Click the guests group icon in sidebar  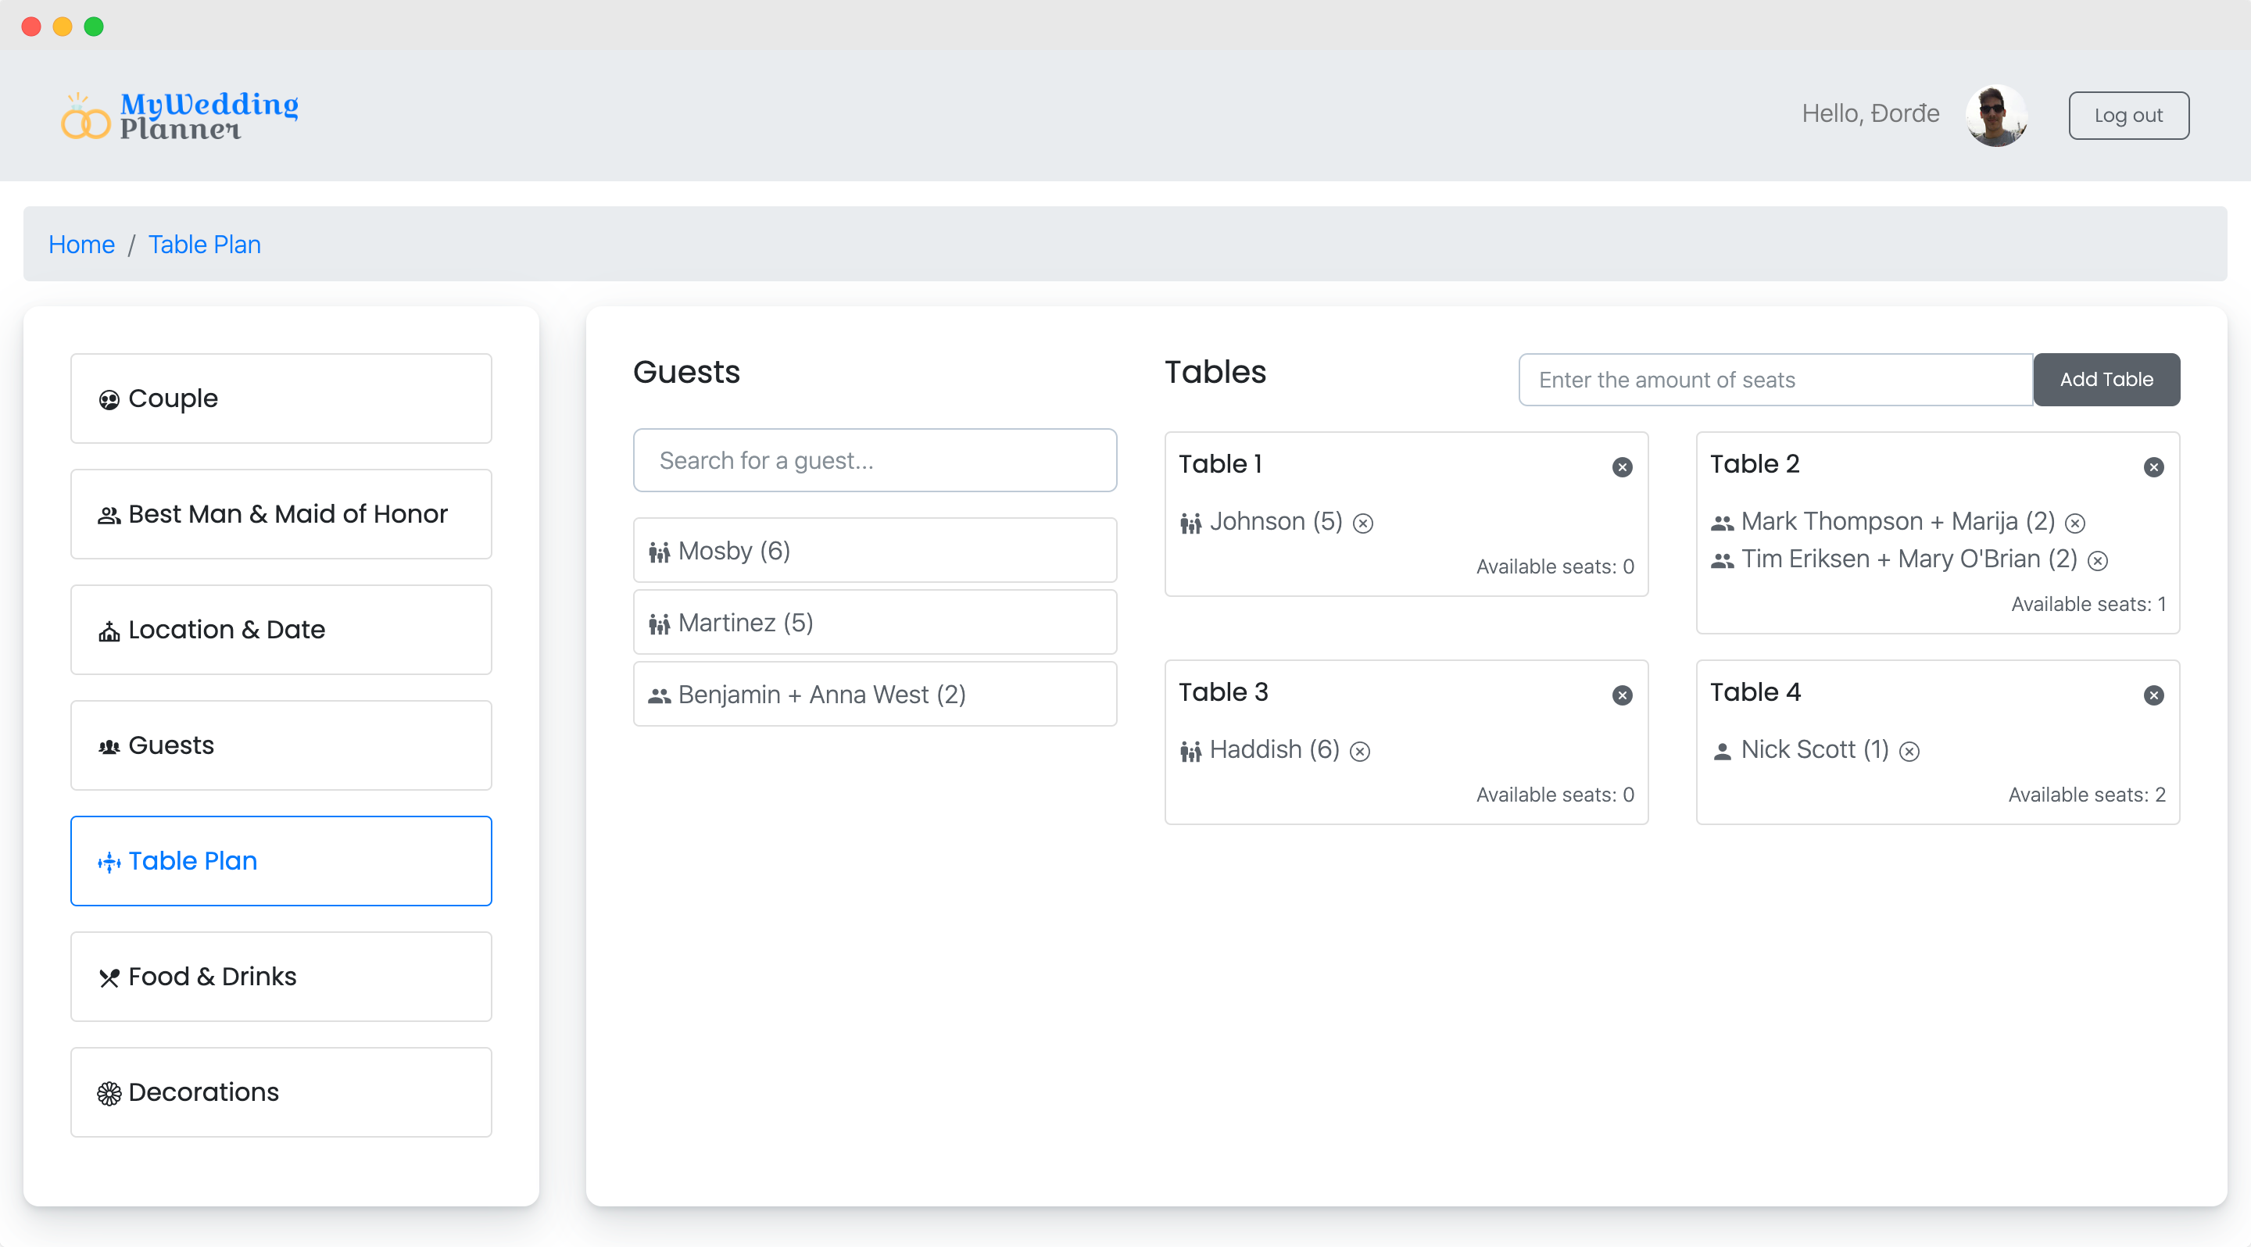pos(108,745)
